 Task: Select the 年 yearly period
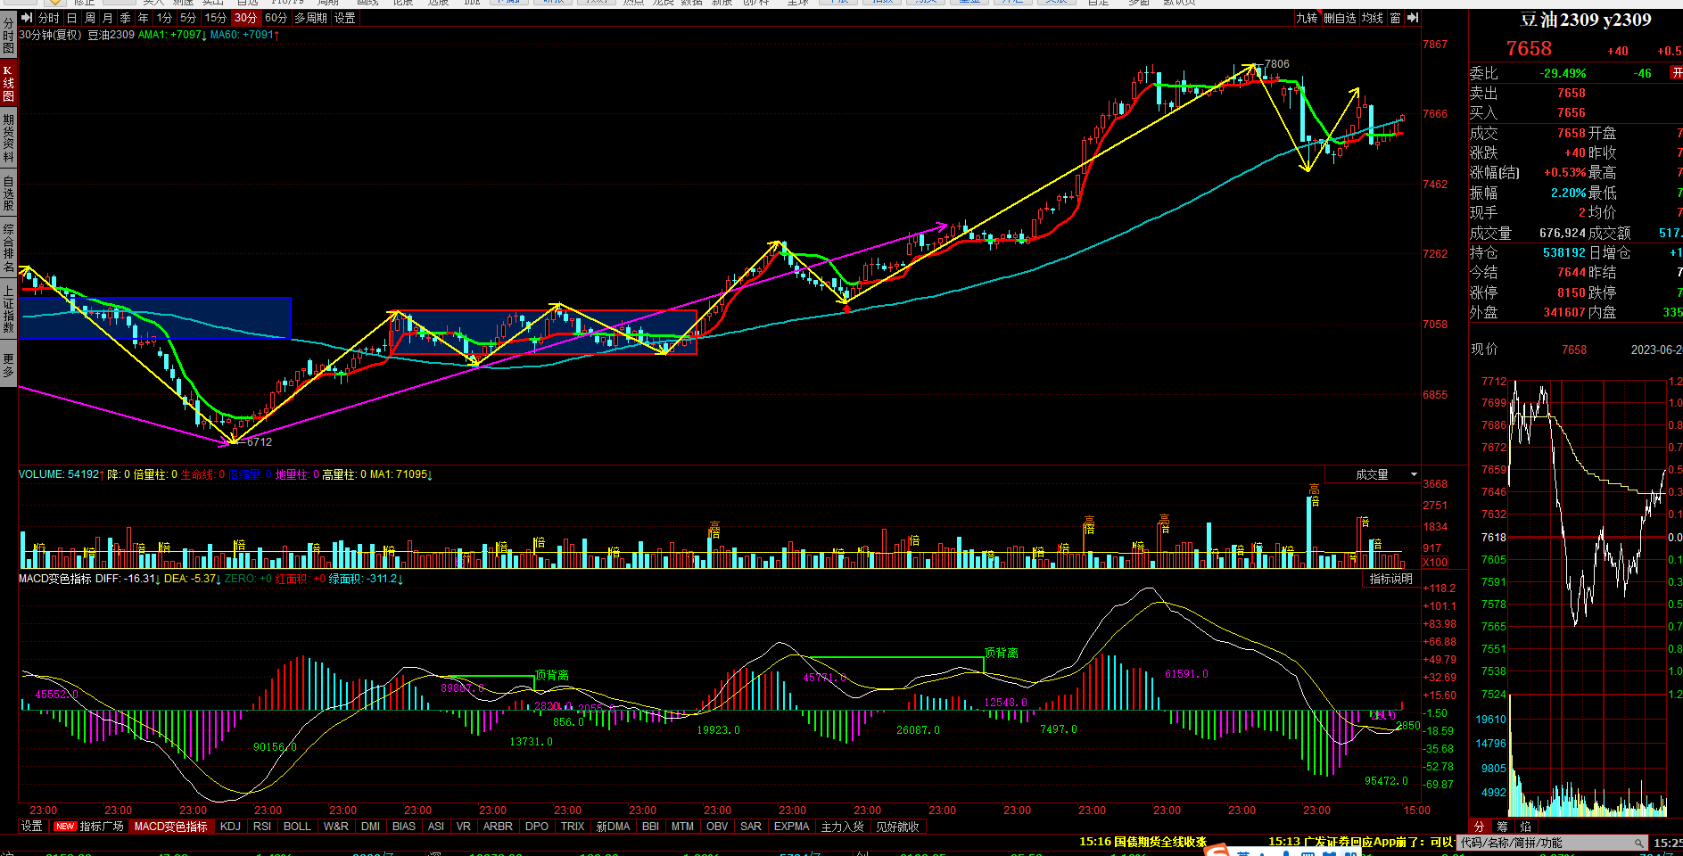(x=143, y=18)
